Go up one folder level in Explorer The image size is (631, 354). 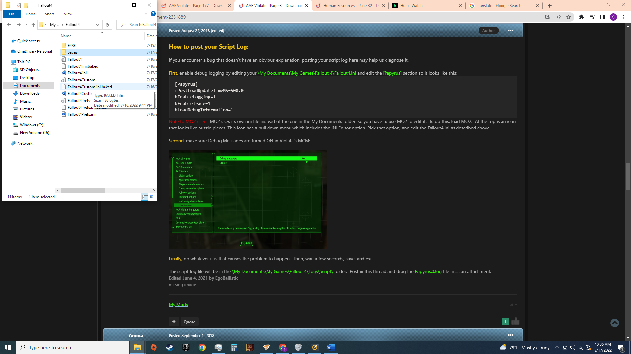tap(33, 25)
